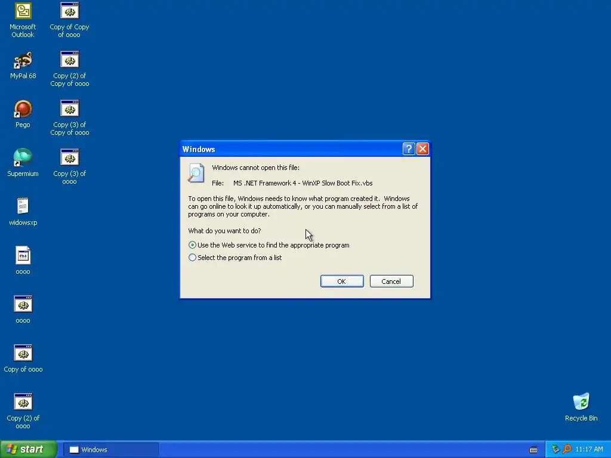The width and height of the screenshot is (611, 458).
Task: Click the 'Windows' dialog title bar
Action: pos(291,149)
